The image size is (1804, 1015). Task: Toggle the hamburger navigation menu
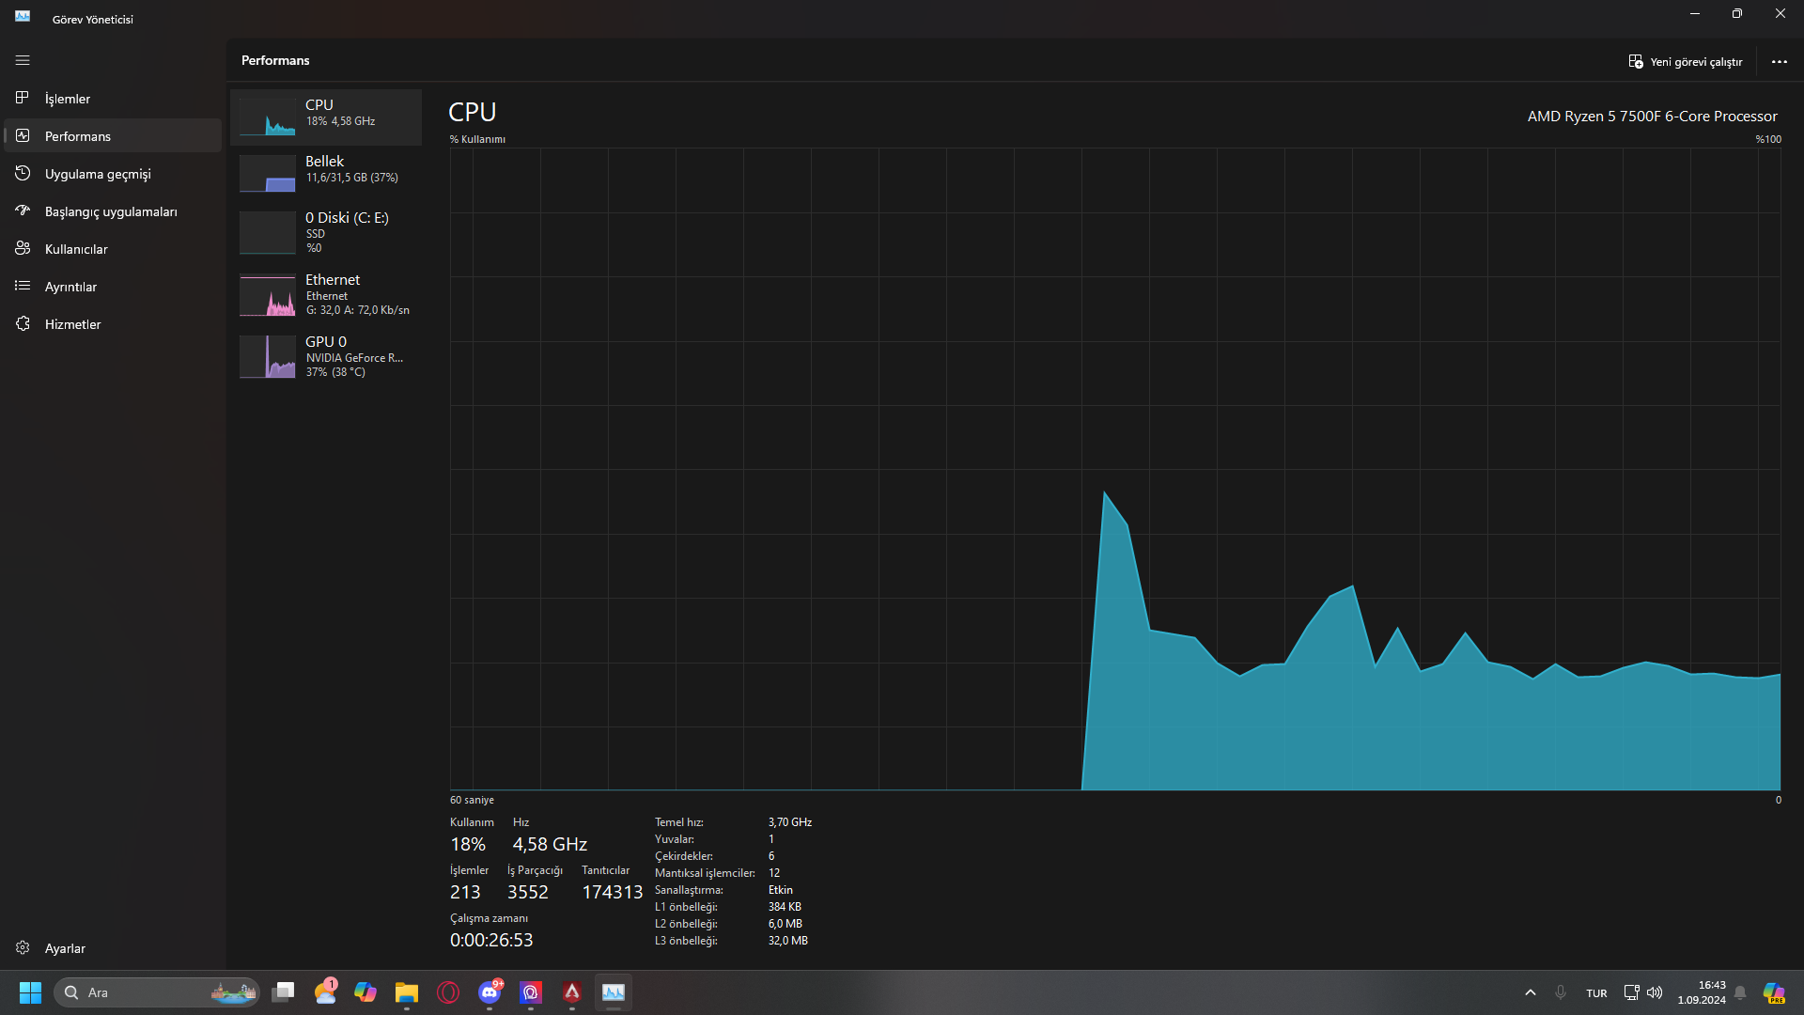23,60
